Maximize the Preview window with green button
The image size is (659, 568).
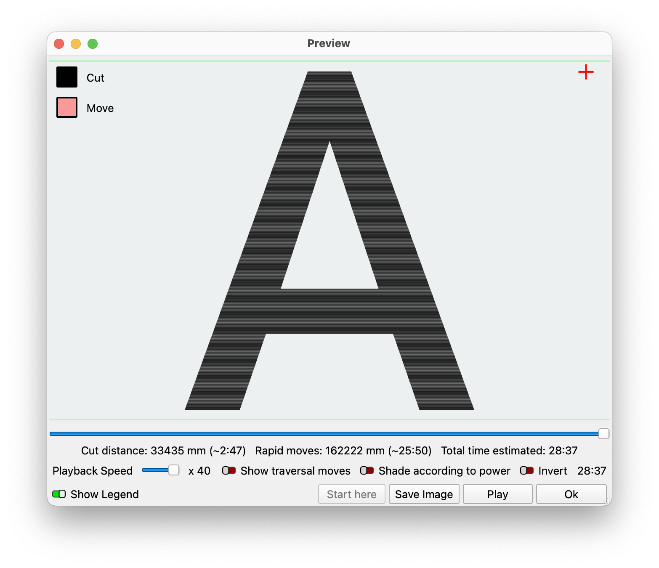[x=93, y=44]
